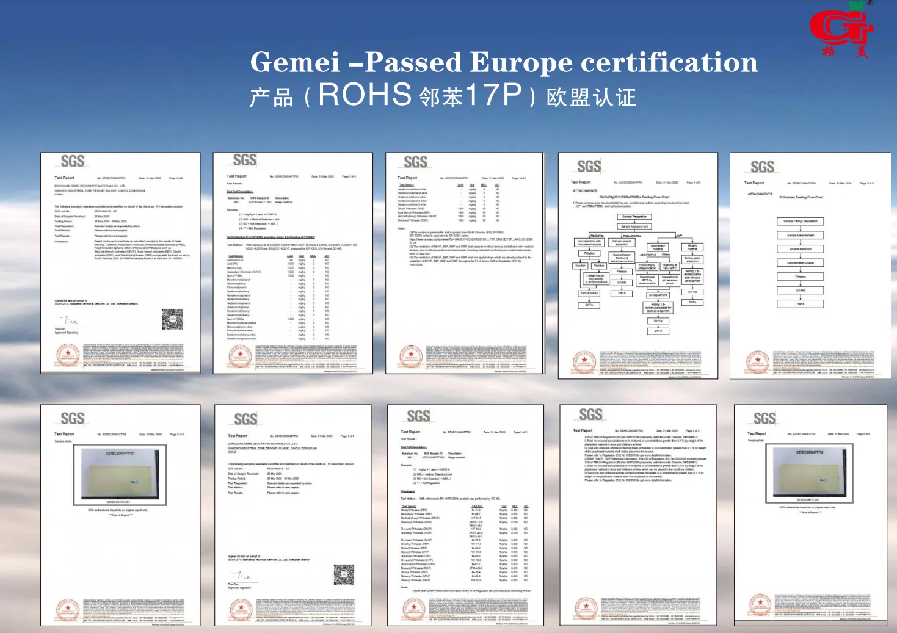The width and height of the screenshot is (897, 633).
Task: Click the SGS logo on the phthalates results page 2 of 5
Action: (x=418, y=416)
